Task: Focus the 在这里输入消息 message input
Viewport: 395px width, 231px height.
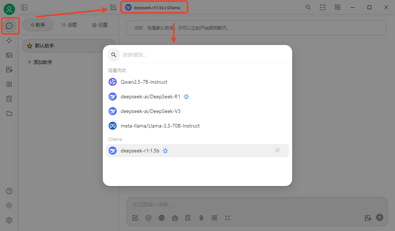Action: (257, 205)
